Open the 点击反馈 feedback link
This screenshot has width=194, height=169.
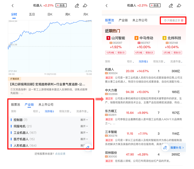coord(60,154)
